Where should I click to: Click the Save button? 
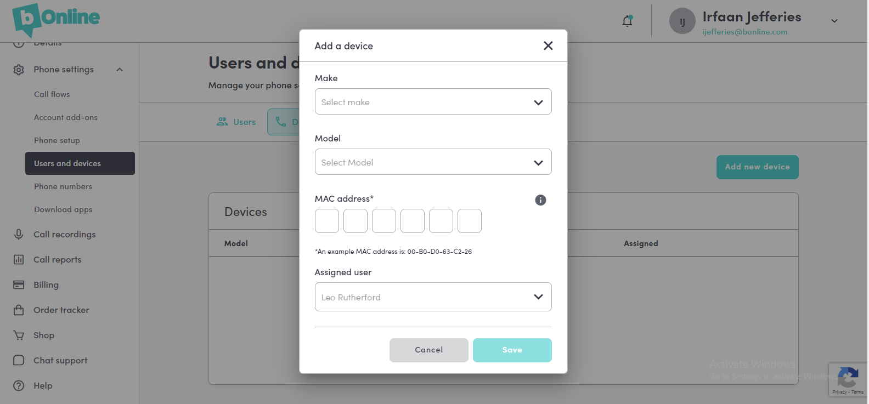512,350
